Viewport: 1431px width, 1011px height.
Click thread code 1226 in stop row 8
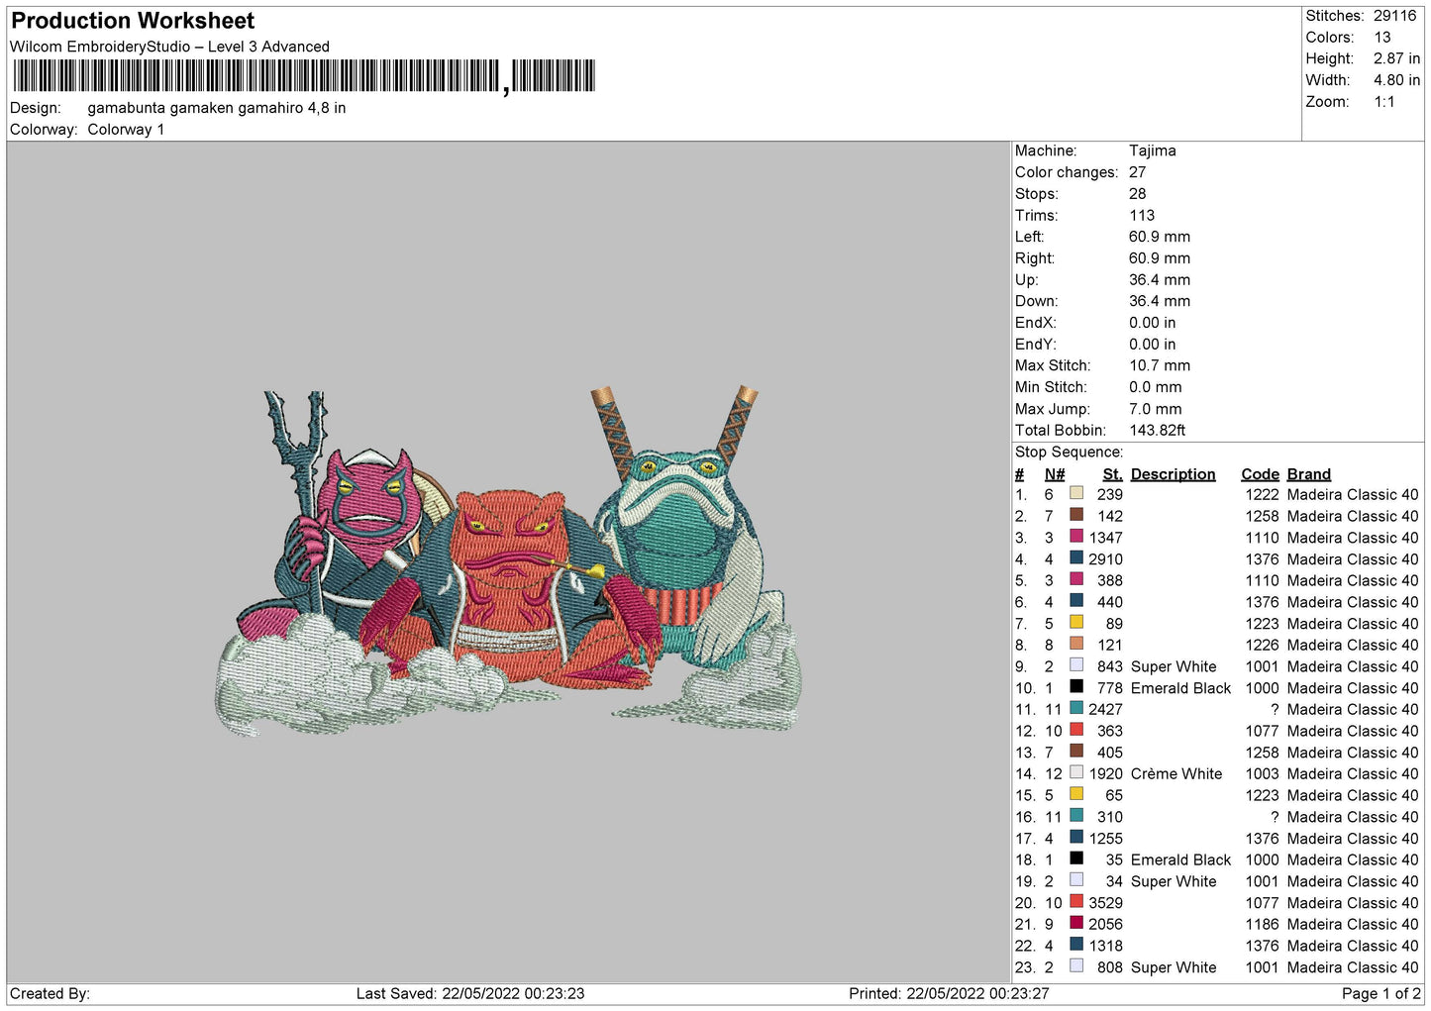(1263, 646)
